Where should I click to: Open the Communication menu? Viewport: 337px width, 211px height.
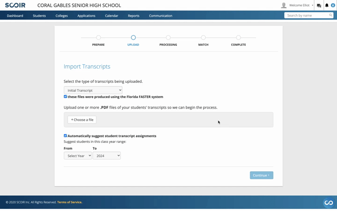161,16
